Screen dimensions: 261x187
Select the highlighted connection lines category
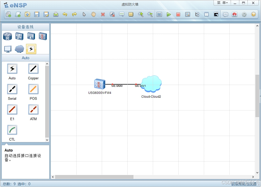(x=31, y=49)
